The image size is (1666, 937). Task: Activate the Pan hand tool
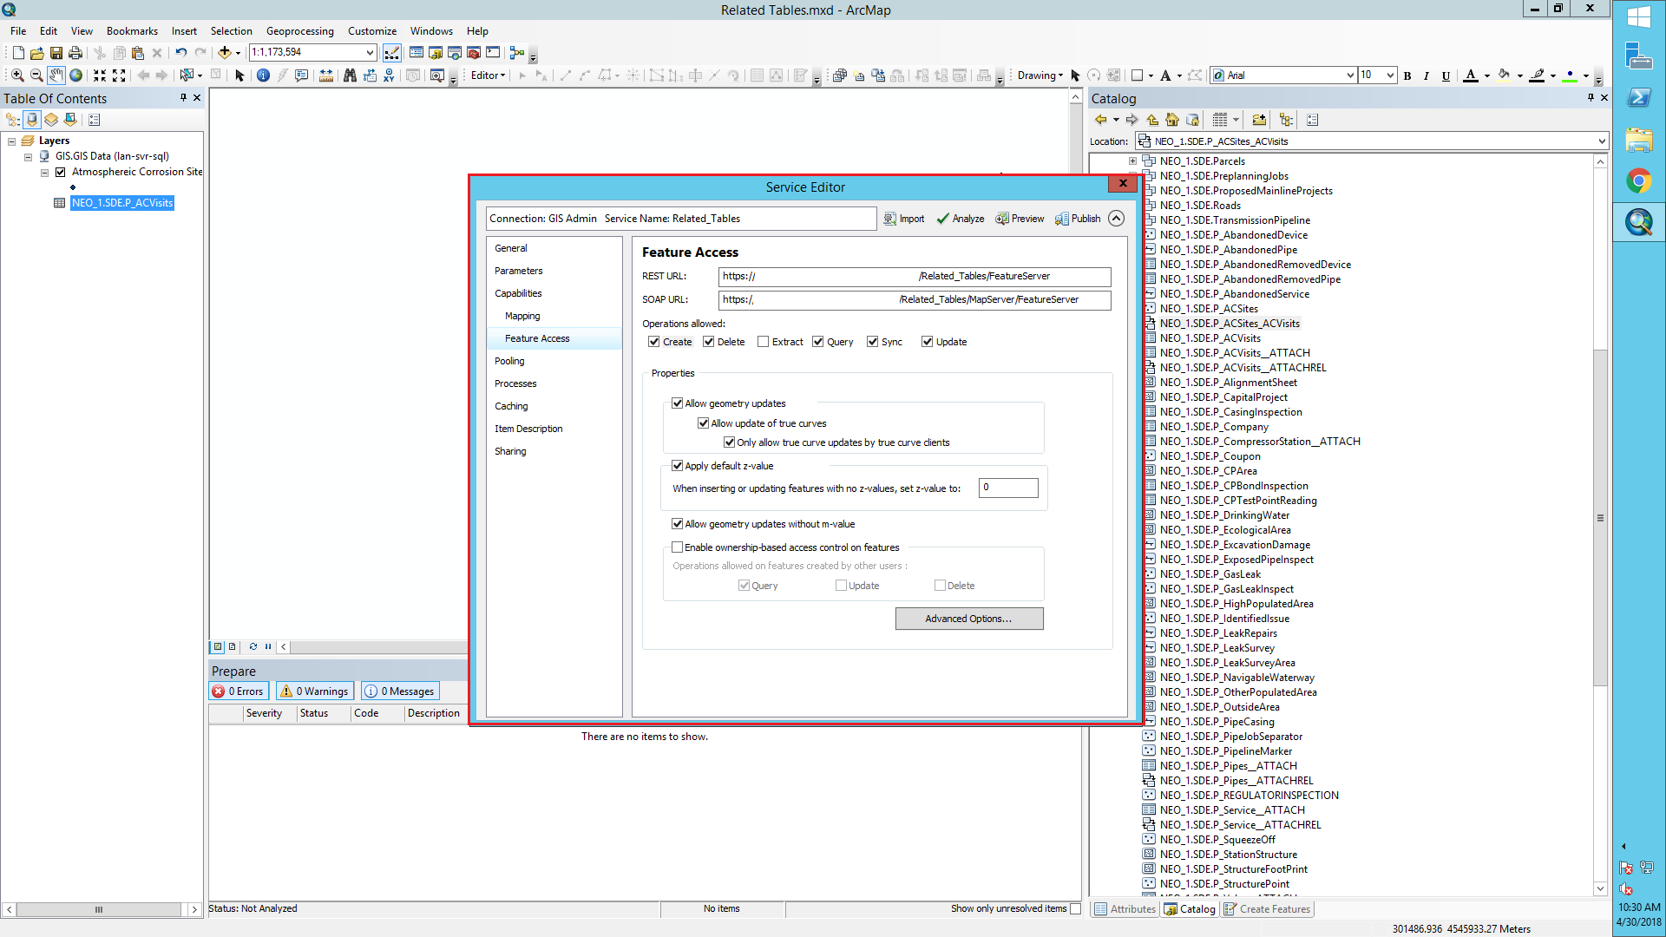click(x=56, y=75)
